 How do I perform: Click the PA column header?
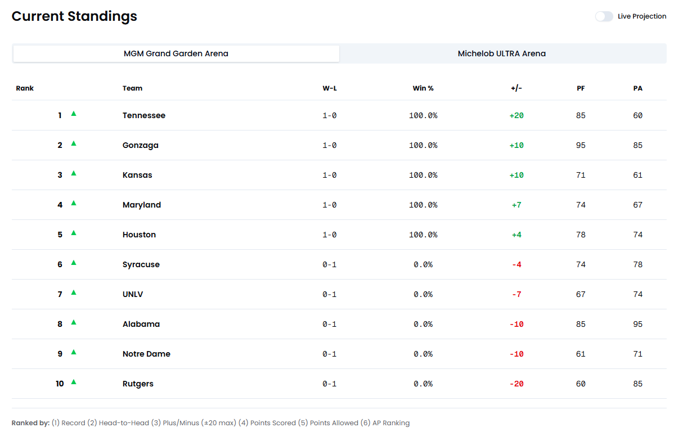[x=637, y=88]
